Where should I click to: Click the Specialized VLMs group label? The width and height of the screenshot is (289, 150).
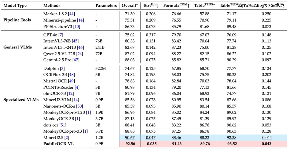[21, 100]
